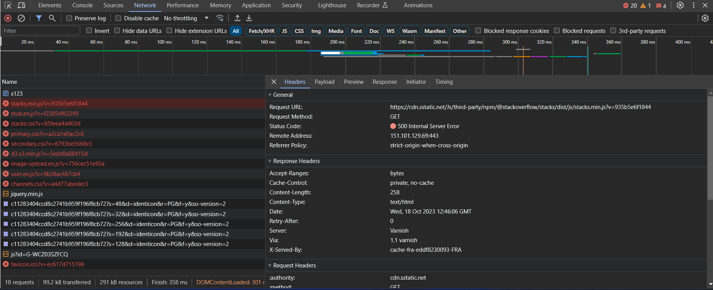
Task: Click error icon beside stub.en.js request
Action: tap(6, 114)
